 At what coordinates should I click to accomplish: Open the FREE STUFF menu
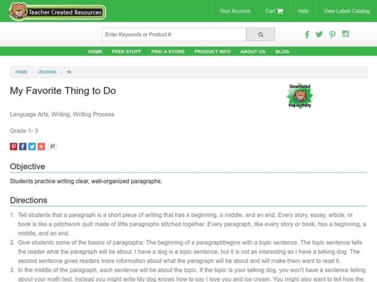(126, 52)
